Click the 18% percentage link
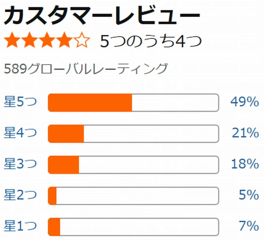Screen dimensions: 264x240 (245, 164)
